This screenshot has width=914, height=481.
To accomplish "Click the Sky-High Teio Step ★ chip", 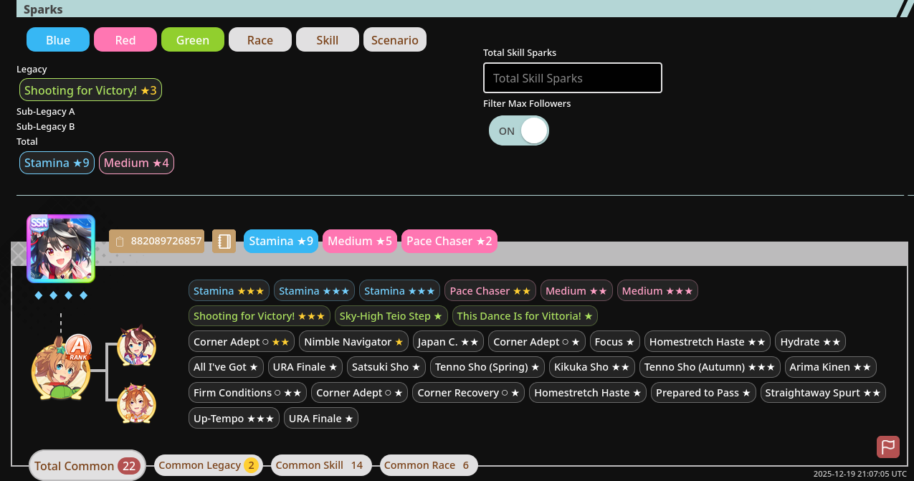I will pyautogui.click(x=391, y=316).
